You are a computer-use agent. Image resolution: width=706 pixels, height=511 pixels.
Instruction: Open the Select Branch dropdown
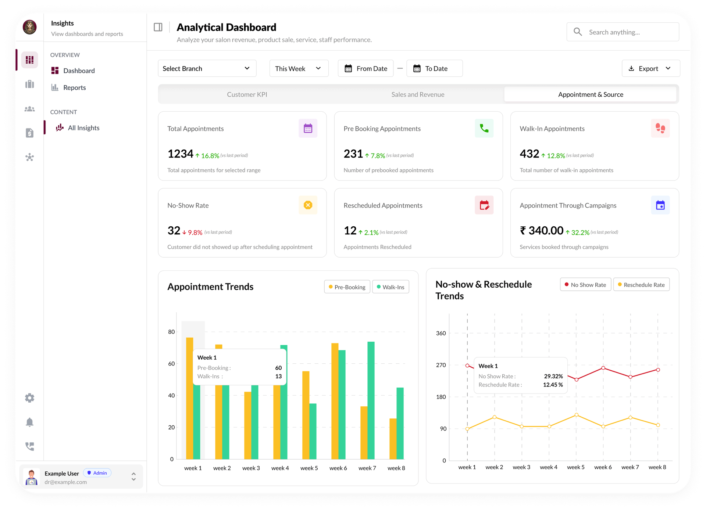pyautogui.click(x=207, y=68)
